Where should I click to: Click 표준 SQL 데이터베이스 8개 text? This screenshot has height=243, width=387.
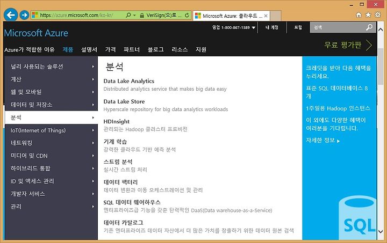point(337,92)
